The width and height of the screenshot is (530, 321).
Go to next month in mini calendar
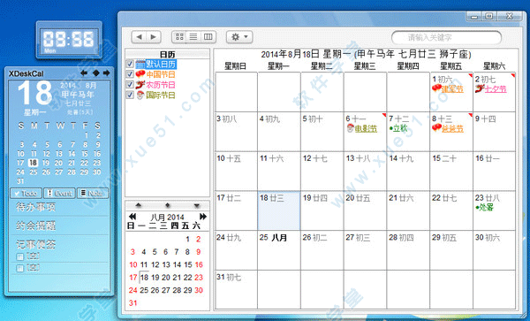click(203, 217)
